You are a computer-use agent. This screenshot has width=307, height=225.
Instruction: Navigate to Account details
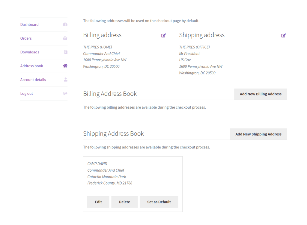point(33,79)
